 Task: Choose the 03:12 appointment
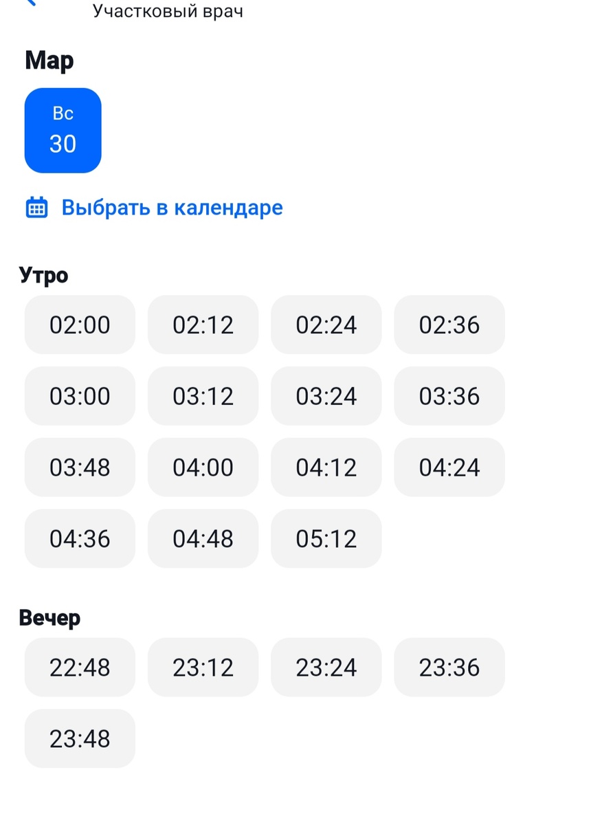203,396
